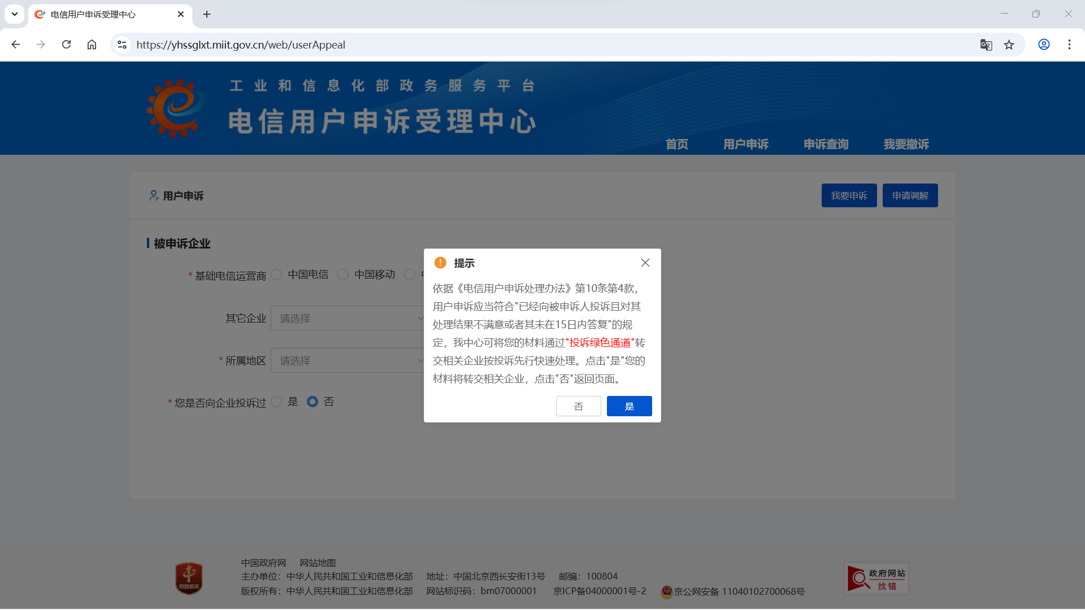Click the site info icon beside URL
Screen dimensions: 1085x610
[x=122, y=45]
